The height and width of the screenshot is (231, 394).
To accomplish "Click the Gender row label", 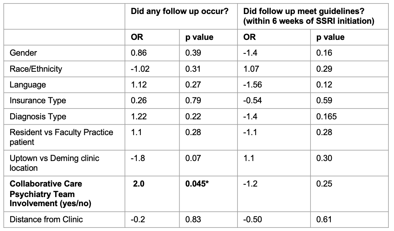I will [23, 53].
